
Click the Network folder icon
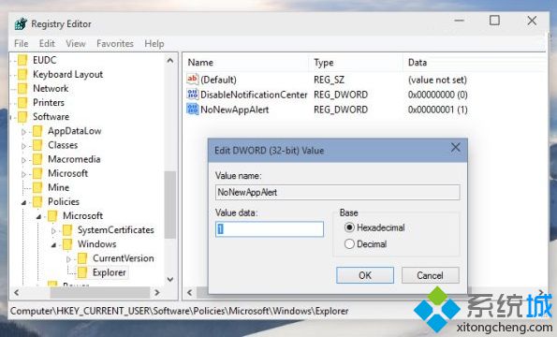click(22, 88)
